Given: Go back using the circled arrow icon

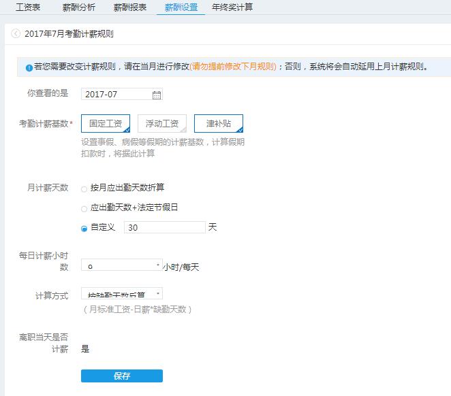Looking at the screenshot, I should tap(15, 33).
